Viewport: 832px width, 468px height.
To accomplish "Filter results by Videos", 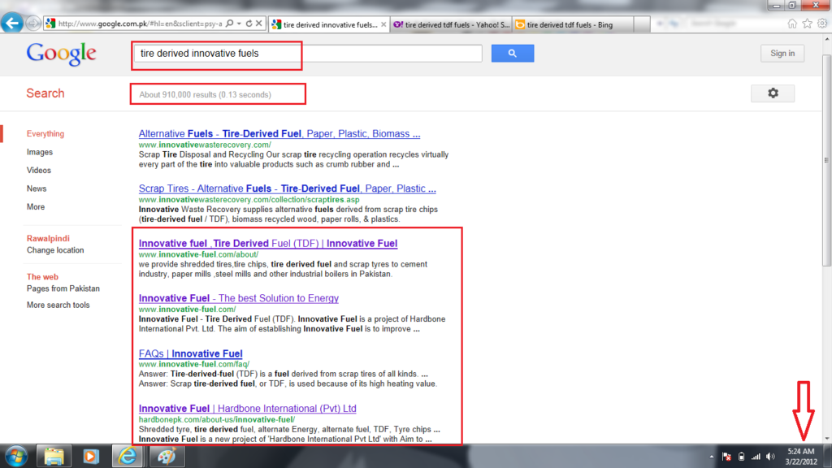I will tap(39, 171).
